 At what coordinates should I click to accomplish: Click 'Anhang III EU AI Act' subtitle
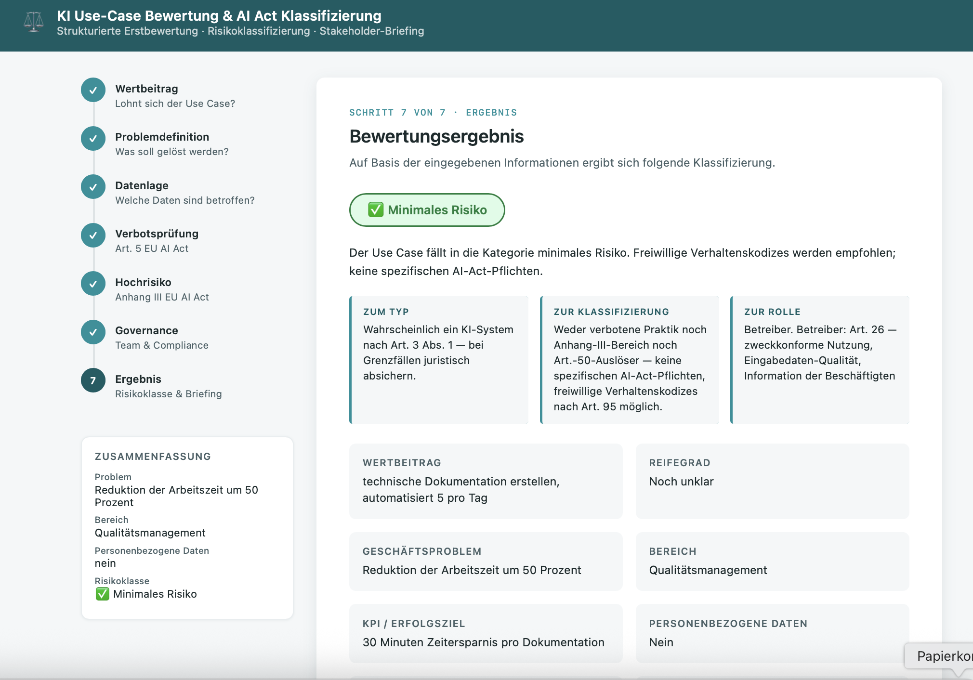pos(162,297)
